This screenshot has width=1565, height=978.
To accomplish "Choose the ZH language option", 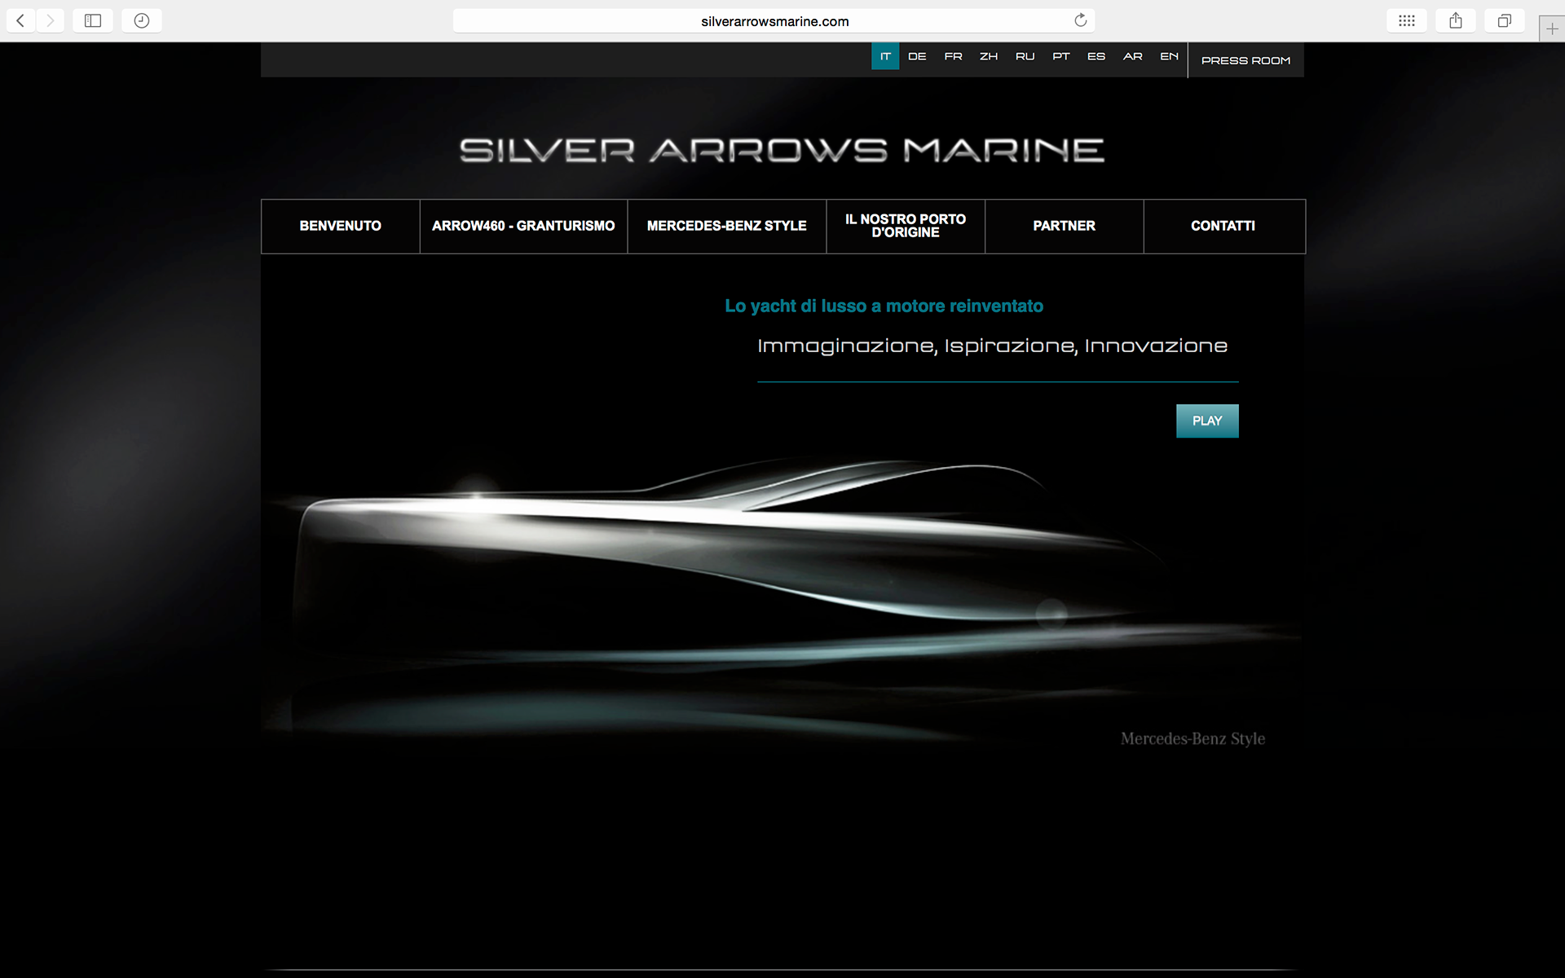I will coord(989,56).
